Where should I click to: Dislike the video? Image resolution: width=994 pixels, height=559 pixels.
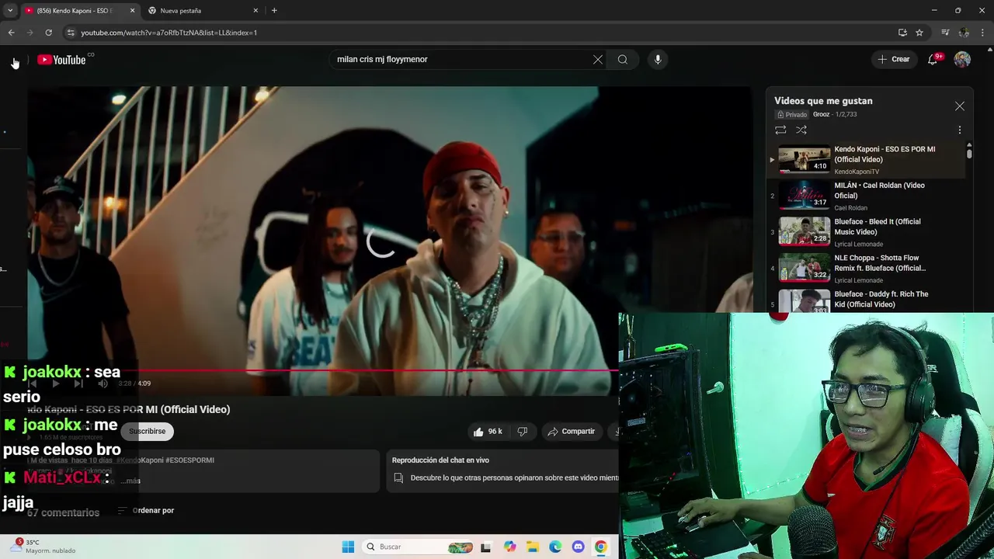point(523,432)
